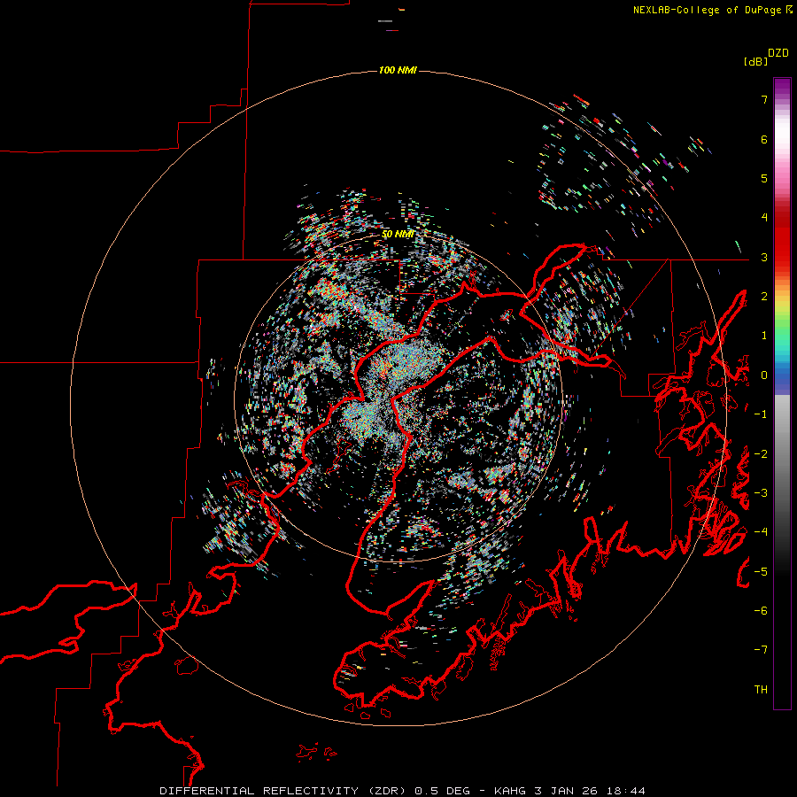
Task: Click the TH threshold label on the legend
Action: tap(761, 690)
